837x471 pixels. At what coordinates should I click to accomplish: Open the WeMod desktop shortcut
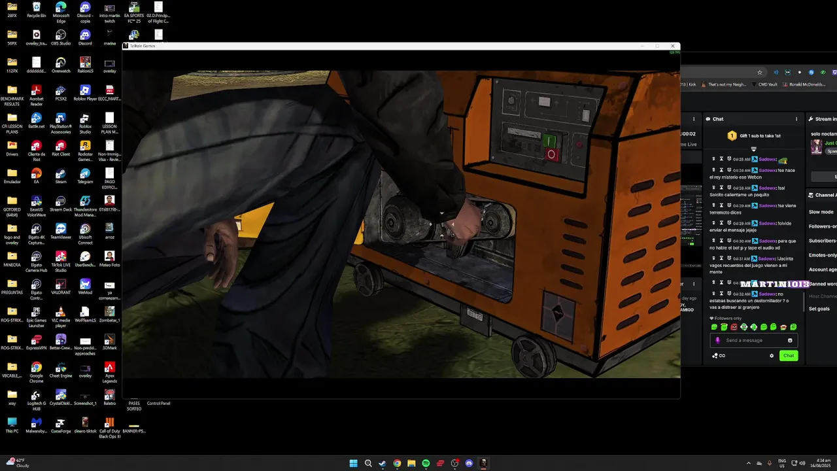[85, 287]
